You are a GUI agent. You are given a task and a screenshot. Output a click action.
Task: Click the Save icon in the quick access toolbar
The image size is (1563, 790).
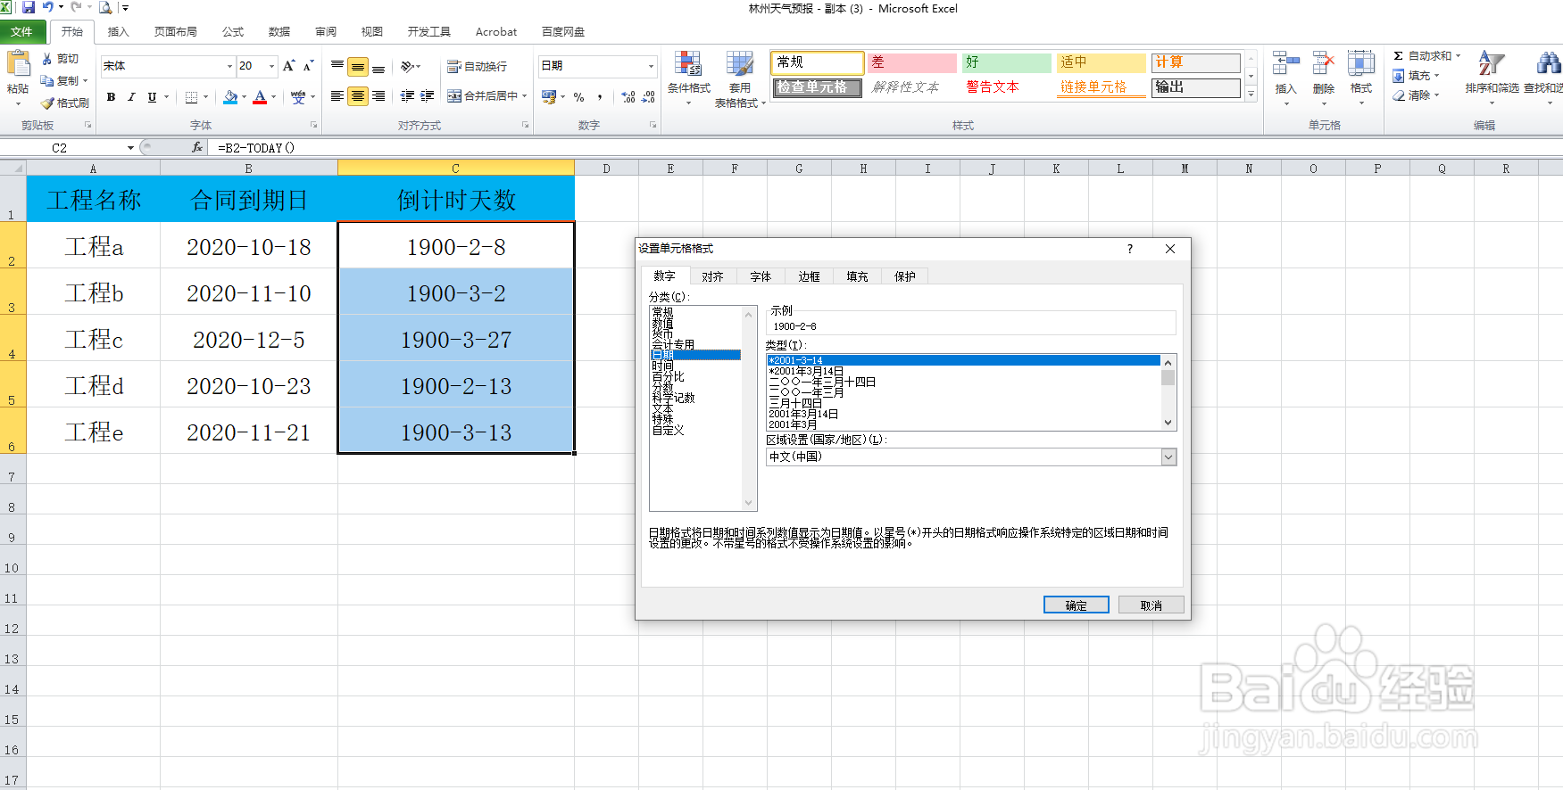tap(29, 8)
